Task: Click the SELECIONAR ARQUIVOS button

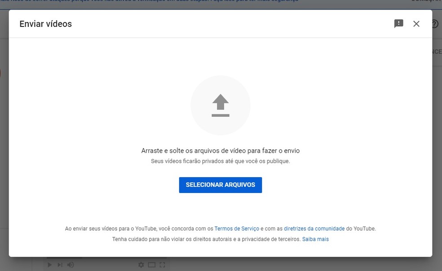Action: tap(221, 184)
